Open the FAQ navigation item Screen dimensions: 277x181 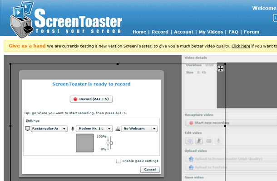(x=233, y=32)
